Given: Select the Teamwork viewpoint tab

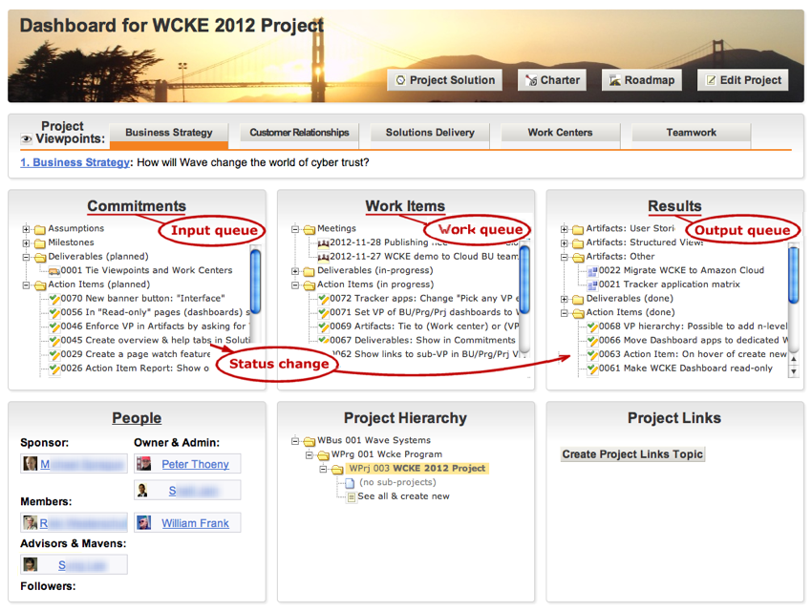Looking at the screenshot, I should click(691, 133).
